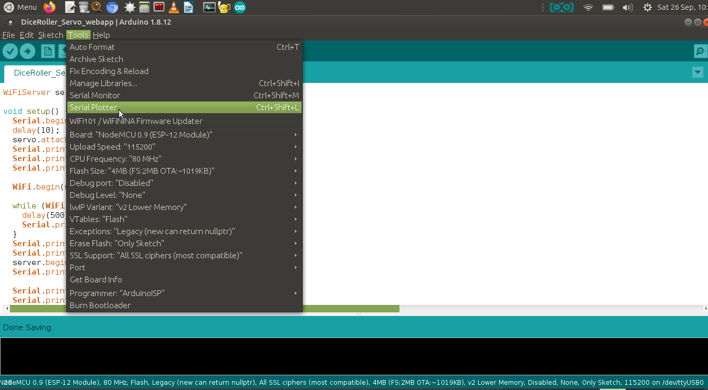Open the power session gear icon

(648, 7)
